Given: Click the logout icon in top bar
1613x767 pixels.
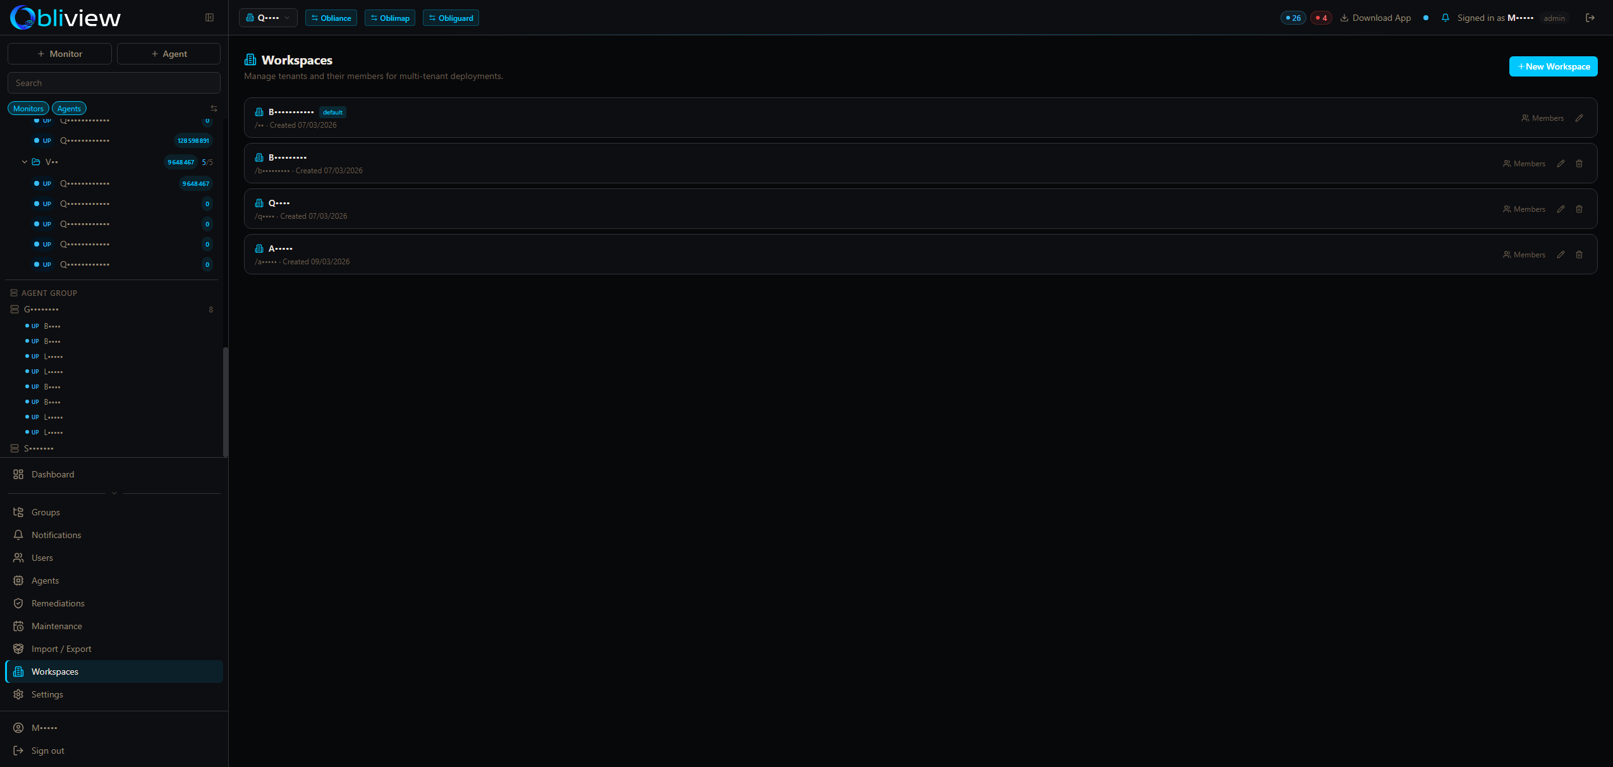Looking at the screenshot, I should 1590,18.
